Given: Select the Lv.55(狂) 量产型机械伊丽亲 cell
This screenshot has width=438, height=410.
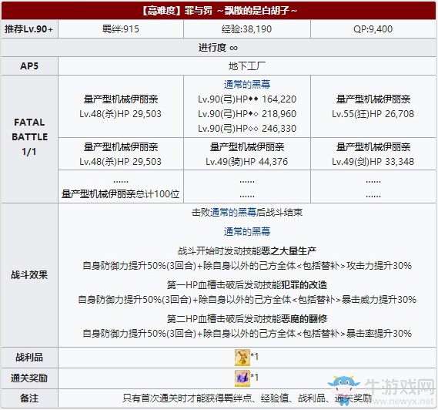Looking at the screenshot, I should 373,106.
